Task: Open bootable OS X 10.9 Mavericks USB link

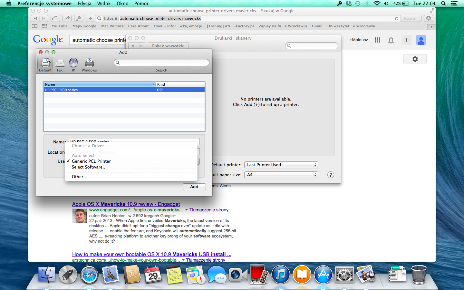Action: click(152, 254)
